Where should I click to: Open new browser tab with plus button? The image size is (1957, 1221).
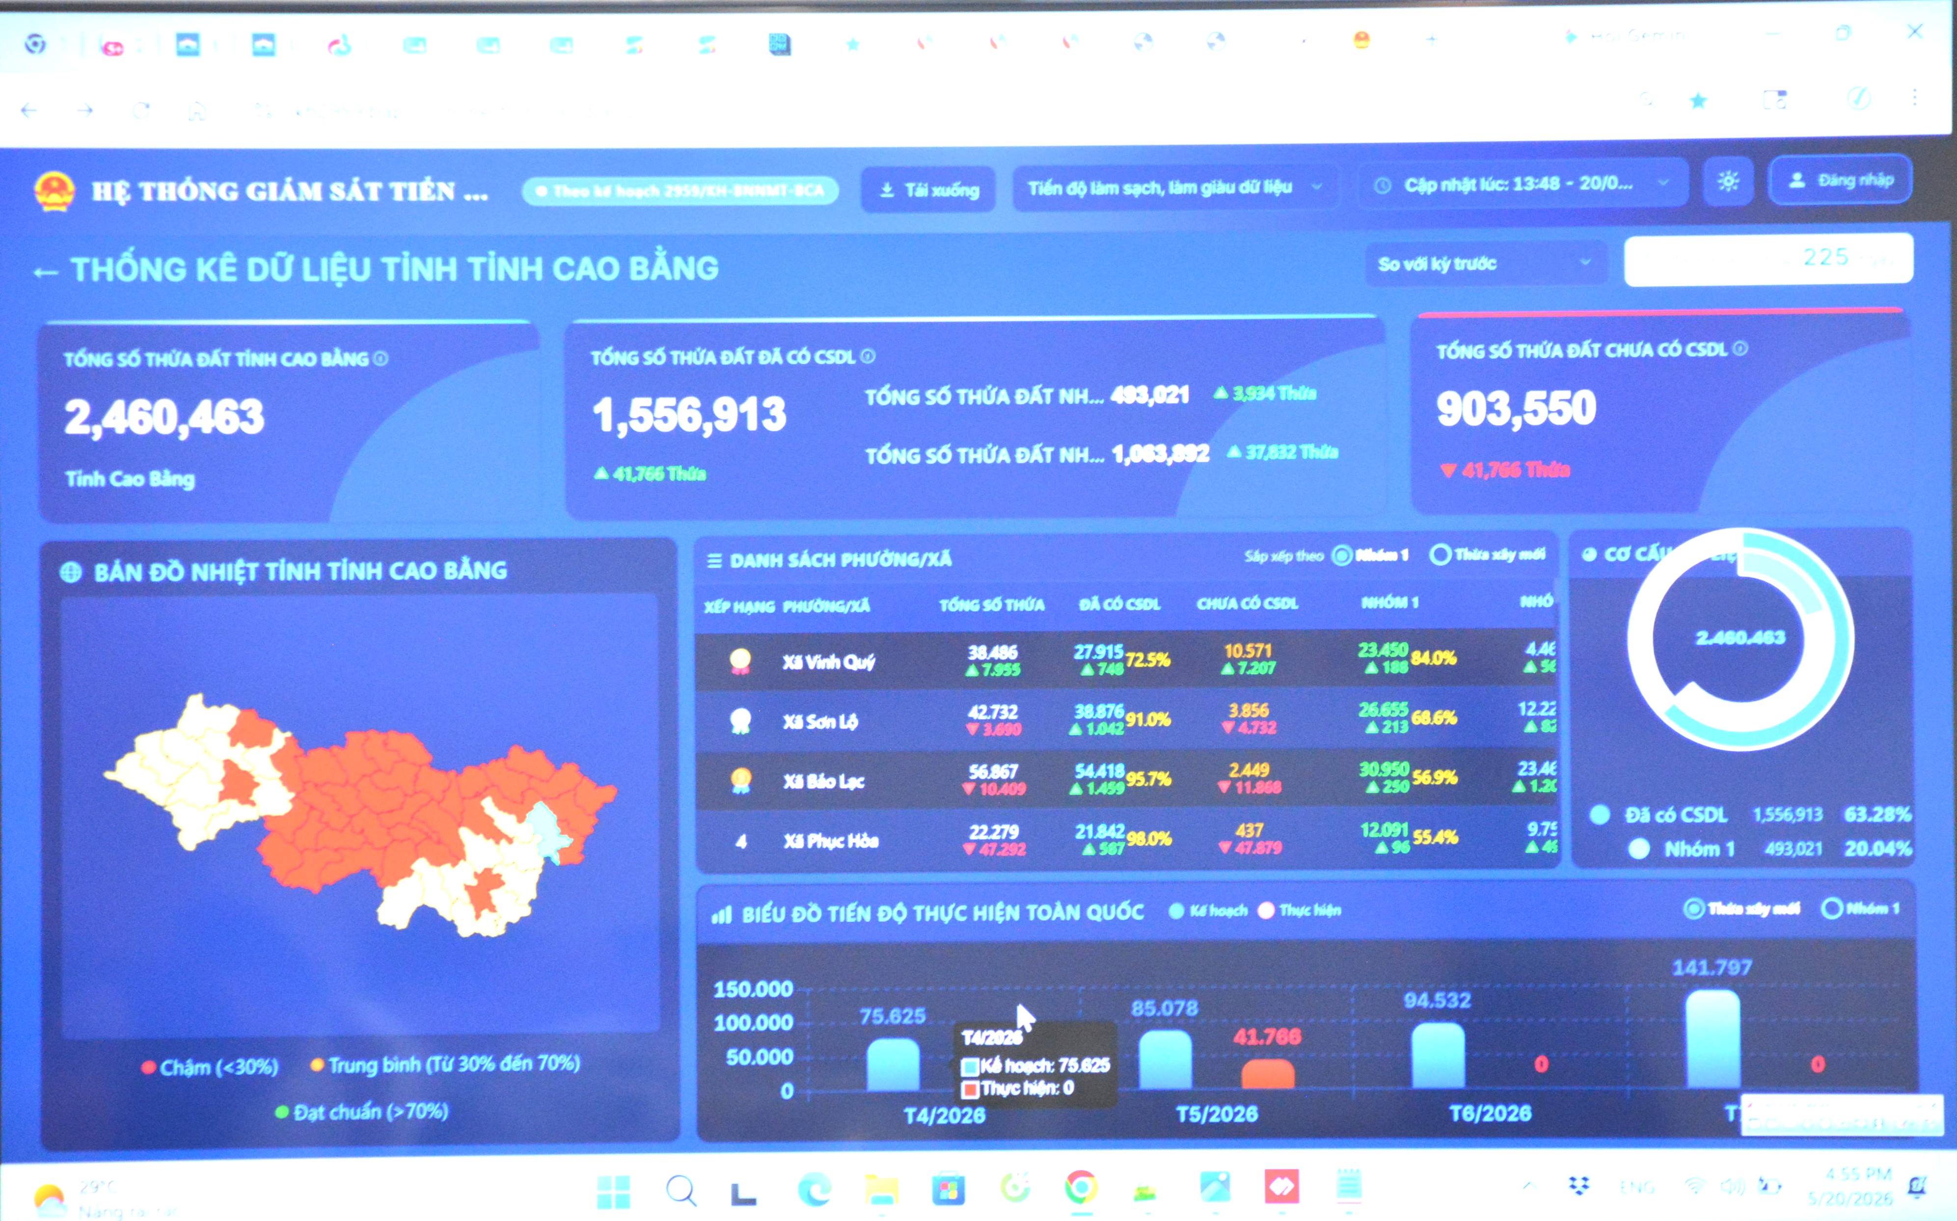(1431, 40)
